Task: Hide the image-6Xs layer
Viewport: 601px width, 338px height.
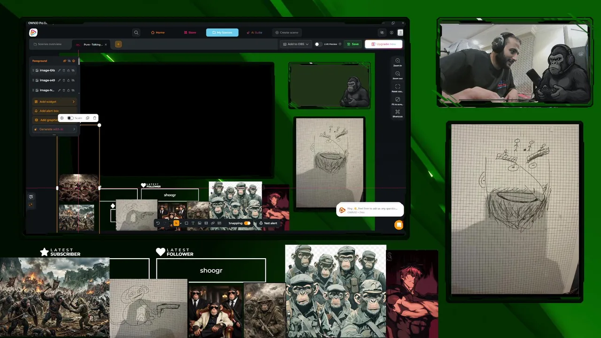Action: point(73,70)
